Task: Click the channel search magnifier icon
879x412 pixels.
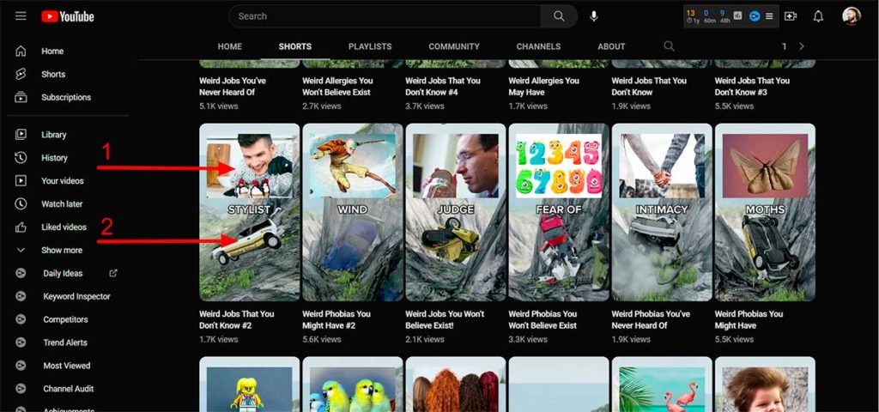Action: [669, 46]
